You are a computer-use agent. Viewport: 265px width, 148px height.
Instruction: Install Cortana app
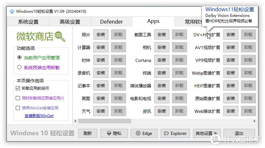pyautogui.click(x=162, y=60)
